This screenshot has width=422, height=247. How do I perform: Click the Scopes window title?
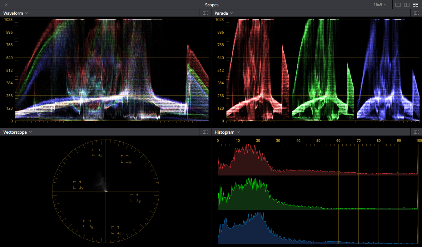(211, 5)
